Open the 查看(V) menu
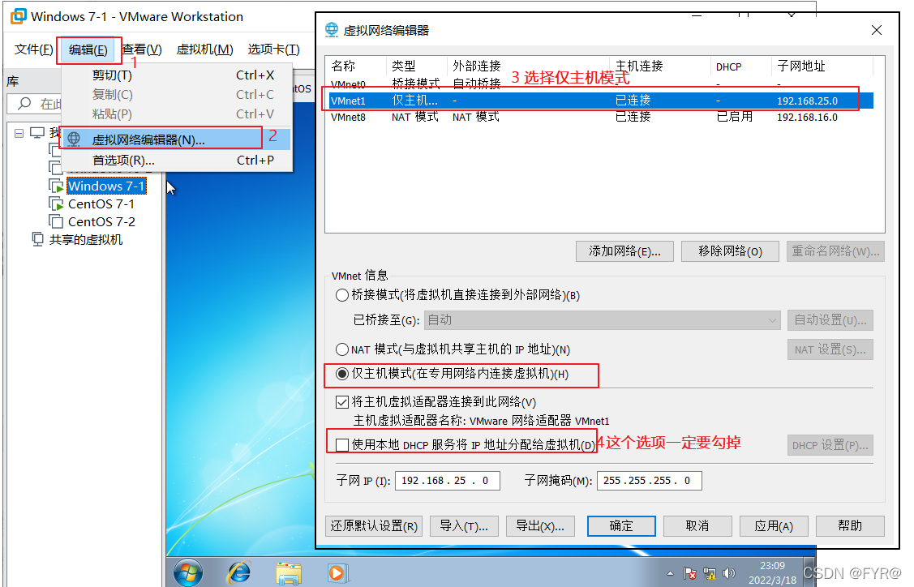This screenshot has height=587, width=914. click(x=142, y=49)
